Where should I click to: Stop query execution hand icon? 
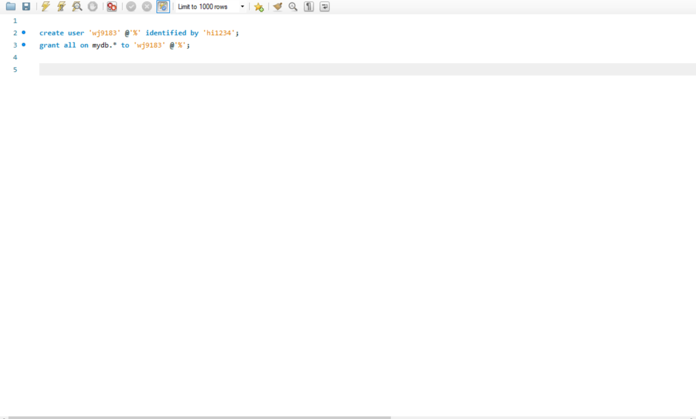92,6
